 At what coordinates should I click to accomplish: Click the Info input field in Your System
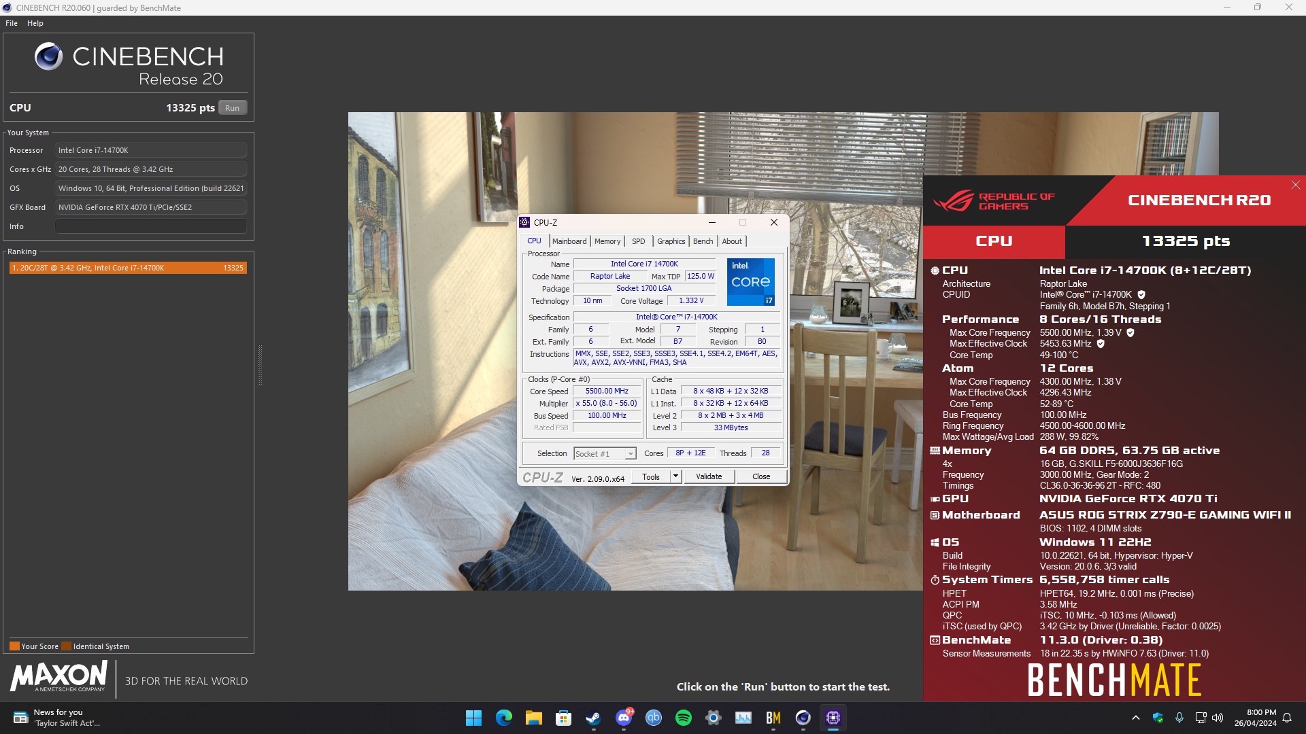151,226
